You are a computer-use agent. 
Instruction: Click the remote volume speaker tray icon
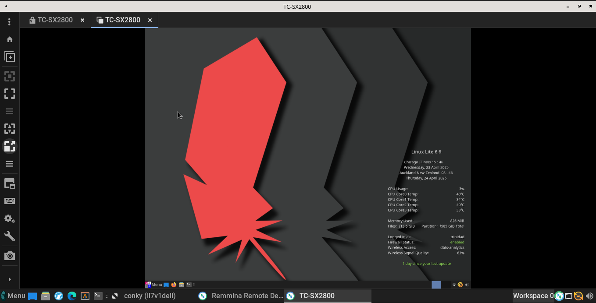[467, 285]
